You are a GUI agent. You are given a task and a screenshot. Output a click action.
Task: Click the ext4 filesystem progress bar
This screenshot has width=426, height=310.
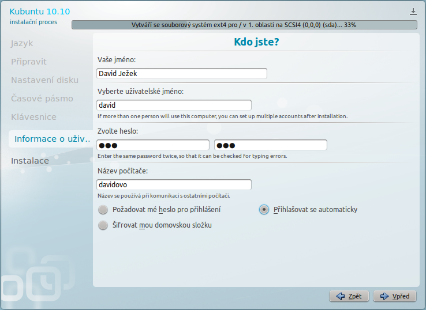[244, 25]
